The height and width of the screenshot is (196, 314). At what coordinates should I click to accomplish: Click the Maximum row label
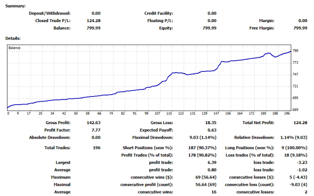coord(61,177)
